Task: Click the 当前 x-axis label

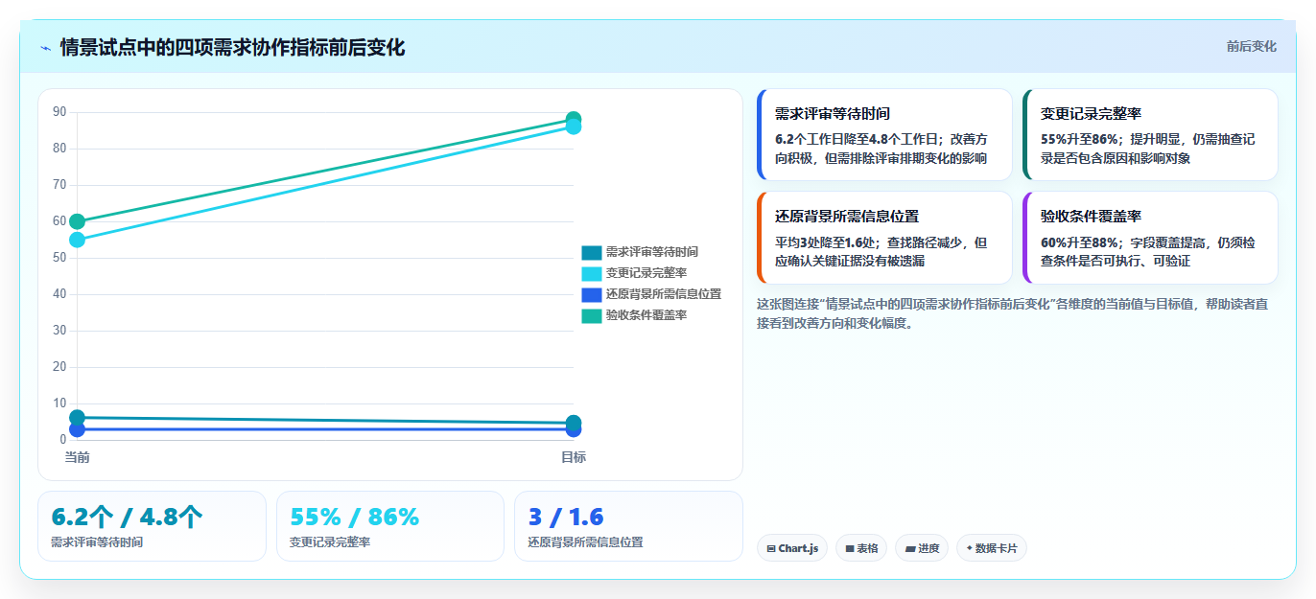Action: [x=77, y=457]
